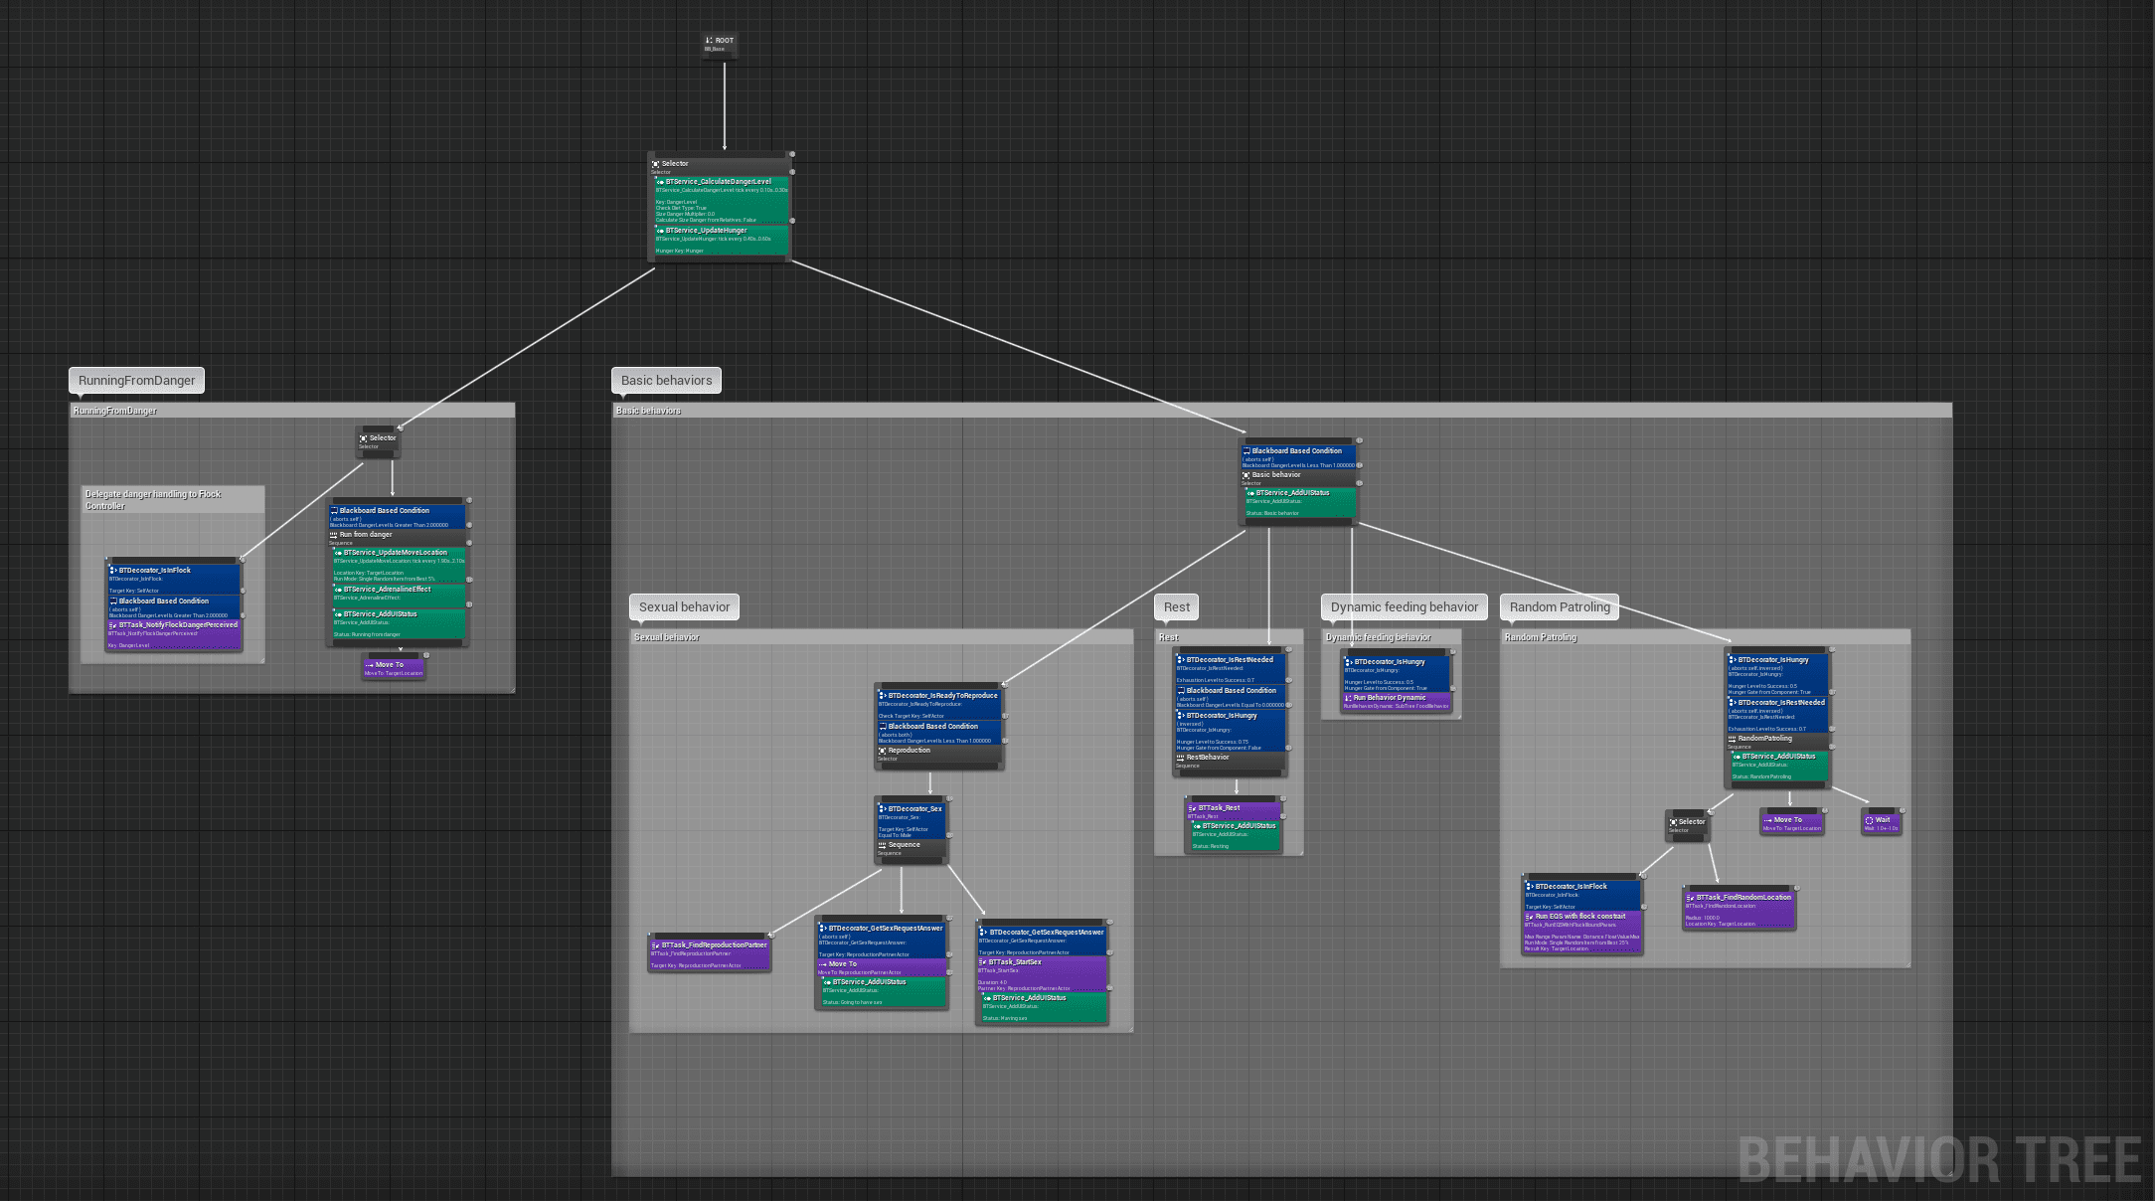Select the BTDecorator_IsReadyToReproduce decorator

[x=939, y=705]
